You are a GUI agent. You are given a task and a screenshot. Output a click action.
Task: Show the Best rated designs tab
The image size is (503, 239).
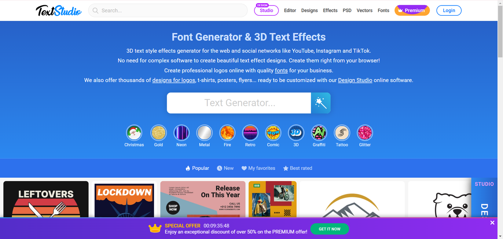click(x=297, y=168)
